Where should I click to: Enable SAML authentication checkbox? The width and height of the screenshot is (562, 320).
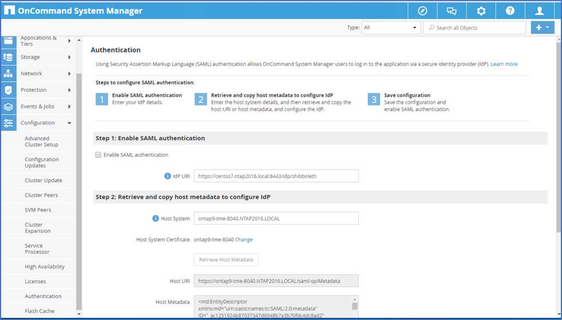[98, 155]
